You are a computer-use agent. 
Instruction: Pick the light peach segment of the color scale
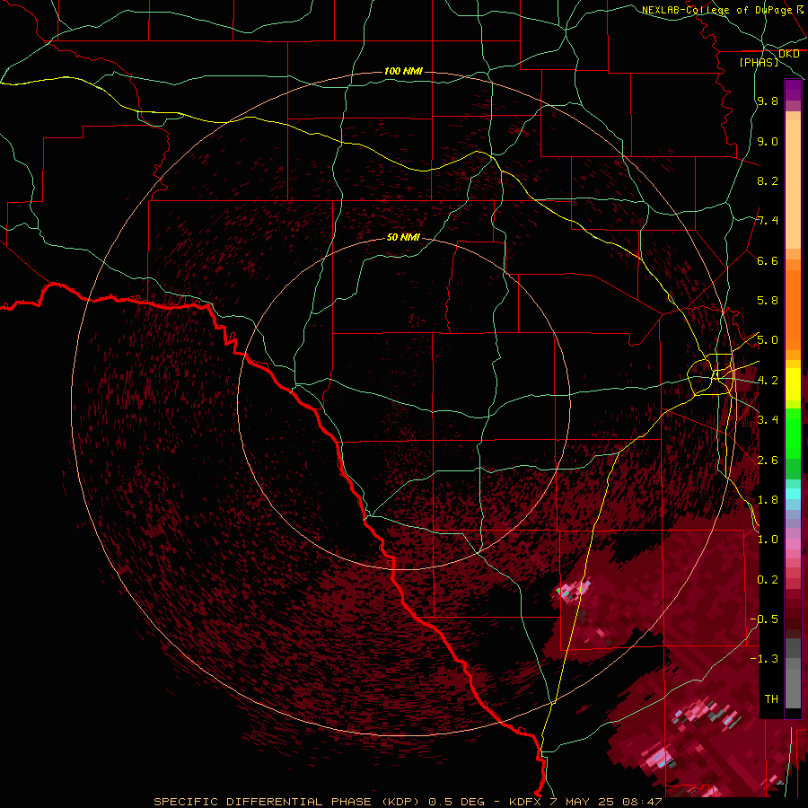tap(793, 186)
